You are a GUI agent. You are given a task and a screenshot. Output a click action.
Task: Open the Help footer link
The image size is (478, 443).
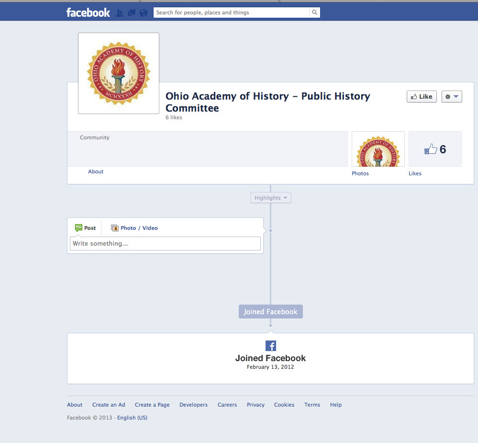click(x=336, y=405)
